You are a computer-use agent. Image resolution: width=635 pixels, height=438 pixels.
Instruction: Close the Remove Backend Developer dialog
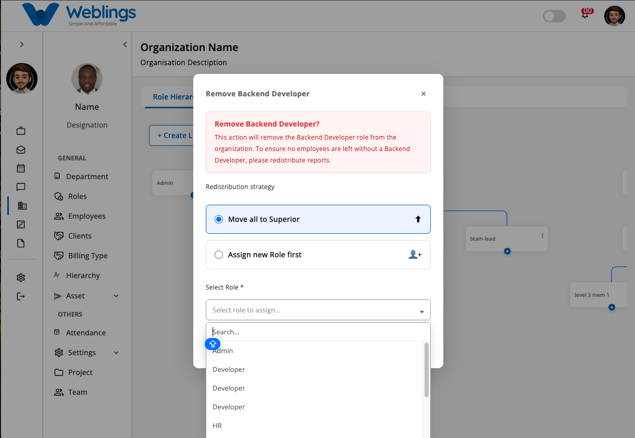tap(424, 94)
